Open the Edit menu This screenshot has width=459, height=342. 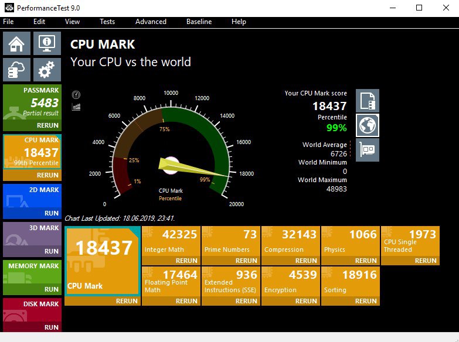click(39, 22)
